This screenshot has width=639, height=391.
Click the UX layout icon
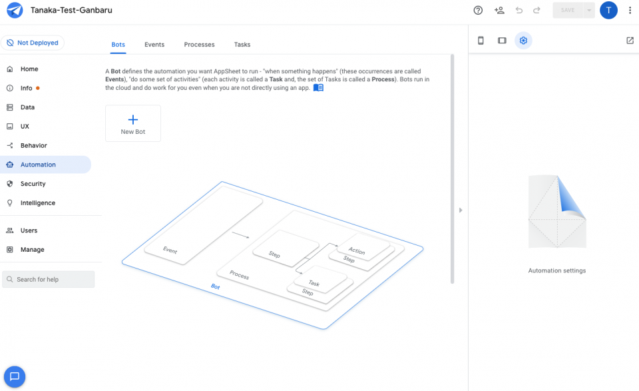pyautogui.click(x=10, y=127)
